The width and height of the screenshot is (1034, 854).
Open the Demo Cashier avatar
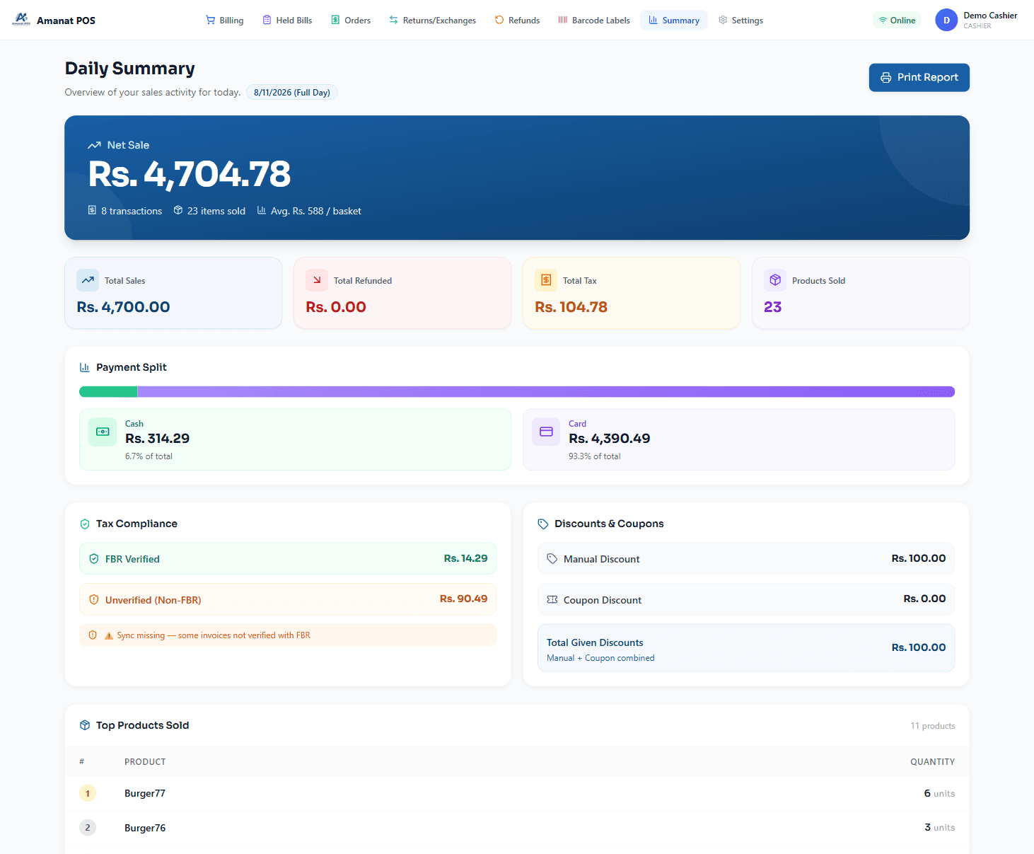[x=946, y=21]
